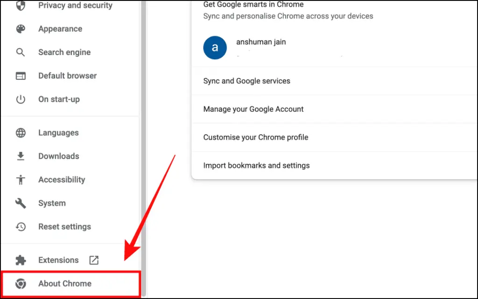Click the Extensions puzzle piece icon
The width and height of the screenshot is (478, 299).
[x=21, y=260]
